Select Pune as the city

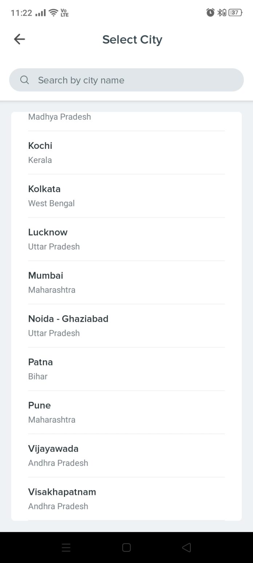click(x=126, y=412)
